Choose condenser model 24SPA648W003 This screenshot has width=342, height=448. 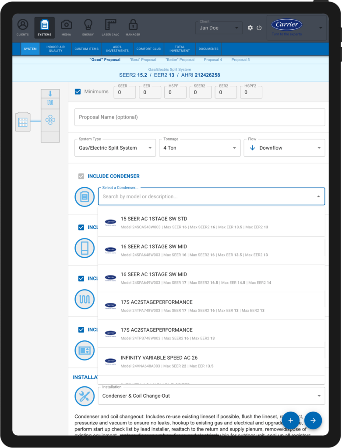pyautogui.click(x=212, y=251)
